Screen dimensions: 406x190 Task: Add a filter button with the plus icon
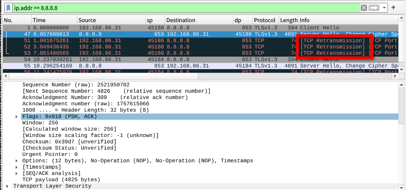tap(393, 7)
